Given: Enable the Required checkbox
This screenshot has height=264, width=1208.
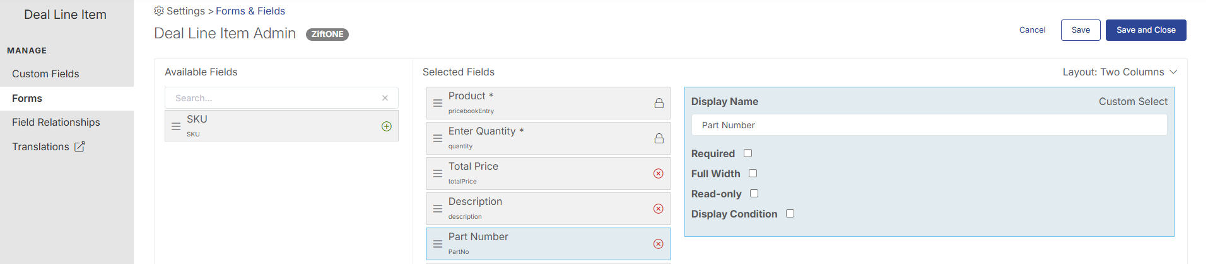Looking at the screenshot, I should pos(748,153).
